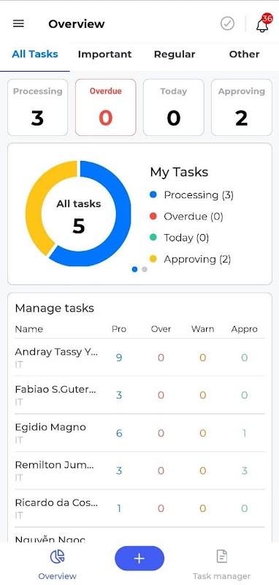Open Egidio Magno's task row
279x585 pixels.
[139, 433]
